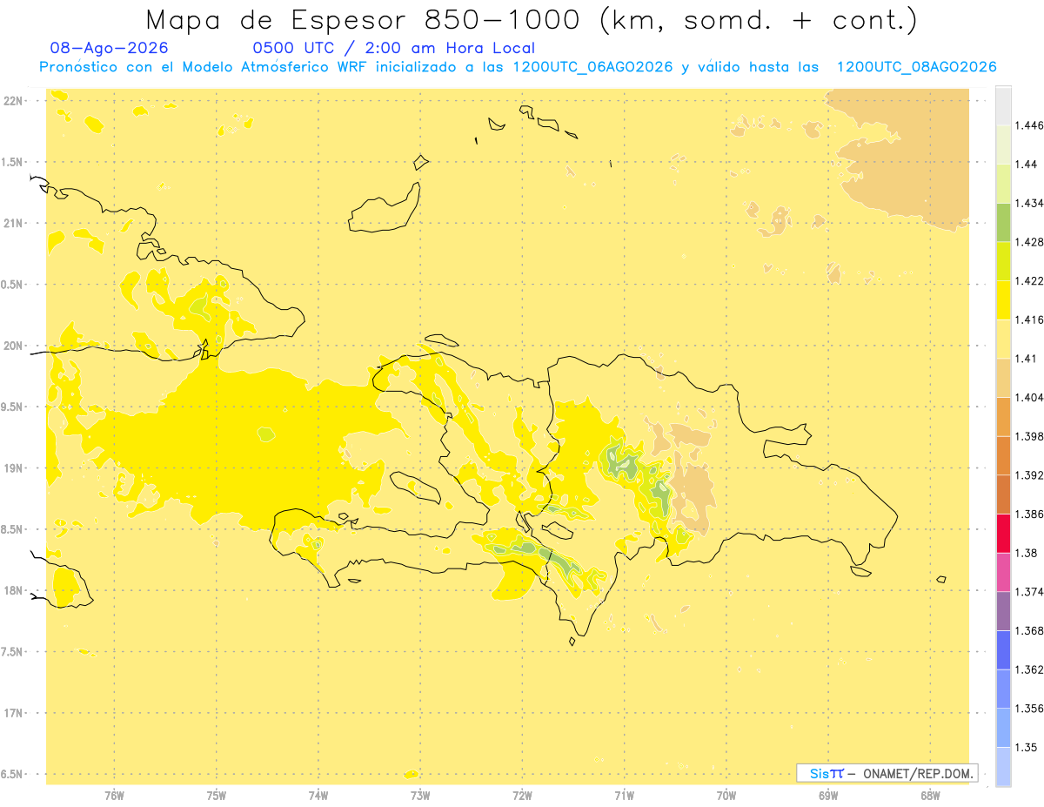This screenshot has width=1044, height=807.
Task: Click the latitude label '0.5N'
Action: [x=13, y=285]
